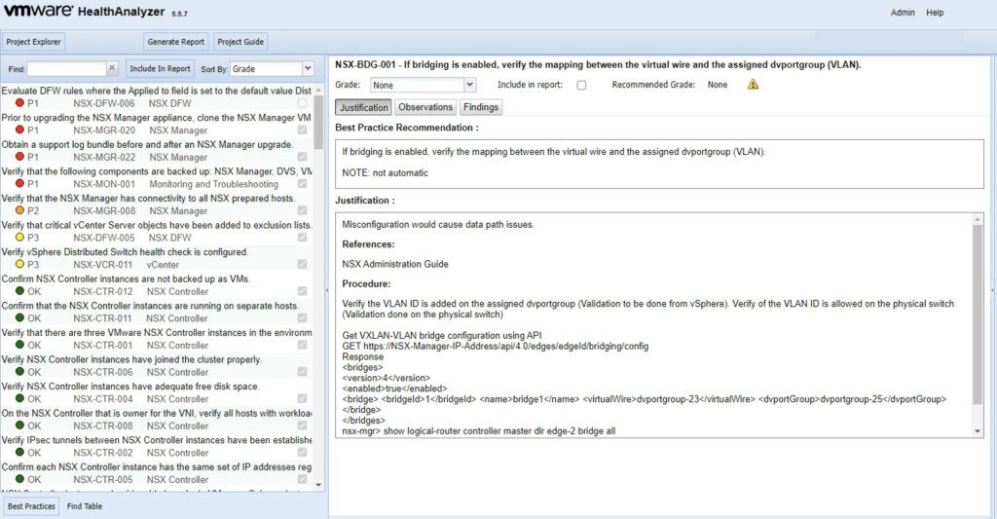Click the Project Explorer button
Screen dimensions: 997x519
tap(34, 41)
